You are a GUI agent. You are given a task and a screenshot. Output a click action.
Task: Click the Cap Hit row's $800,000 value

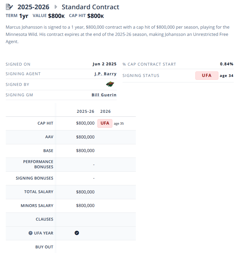pos(85,123)
